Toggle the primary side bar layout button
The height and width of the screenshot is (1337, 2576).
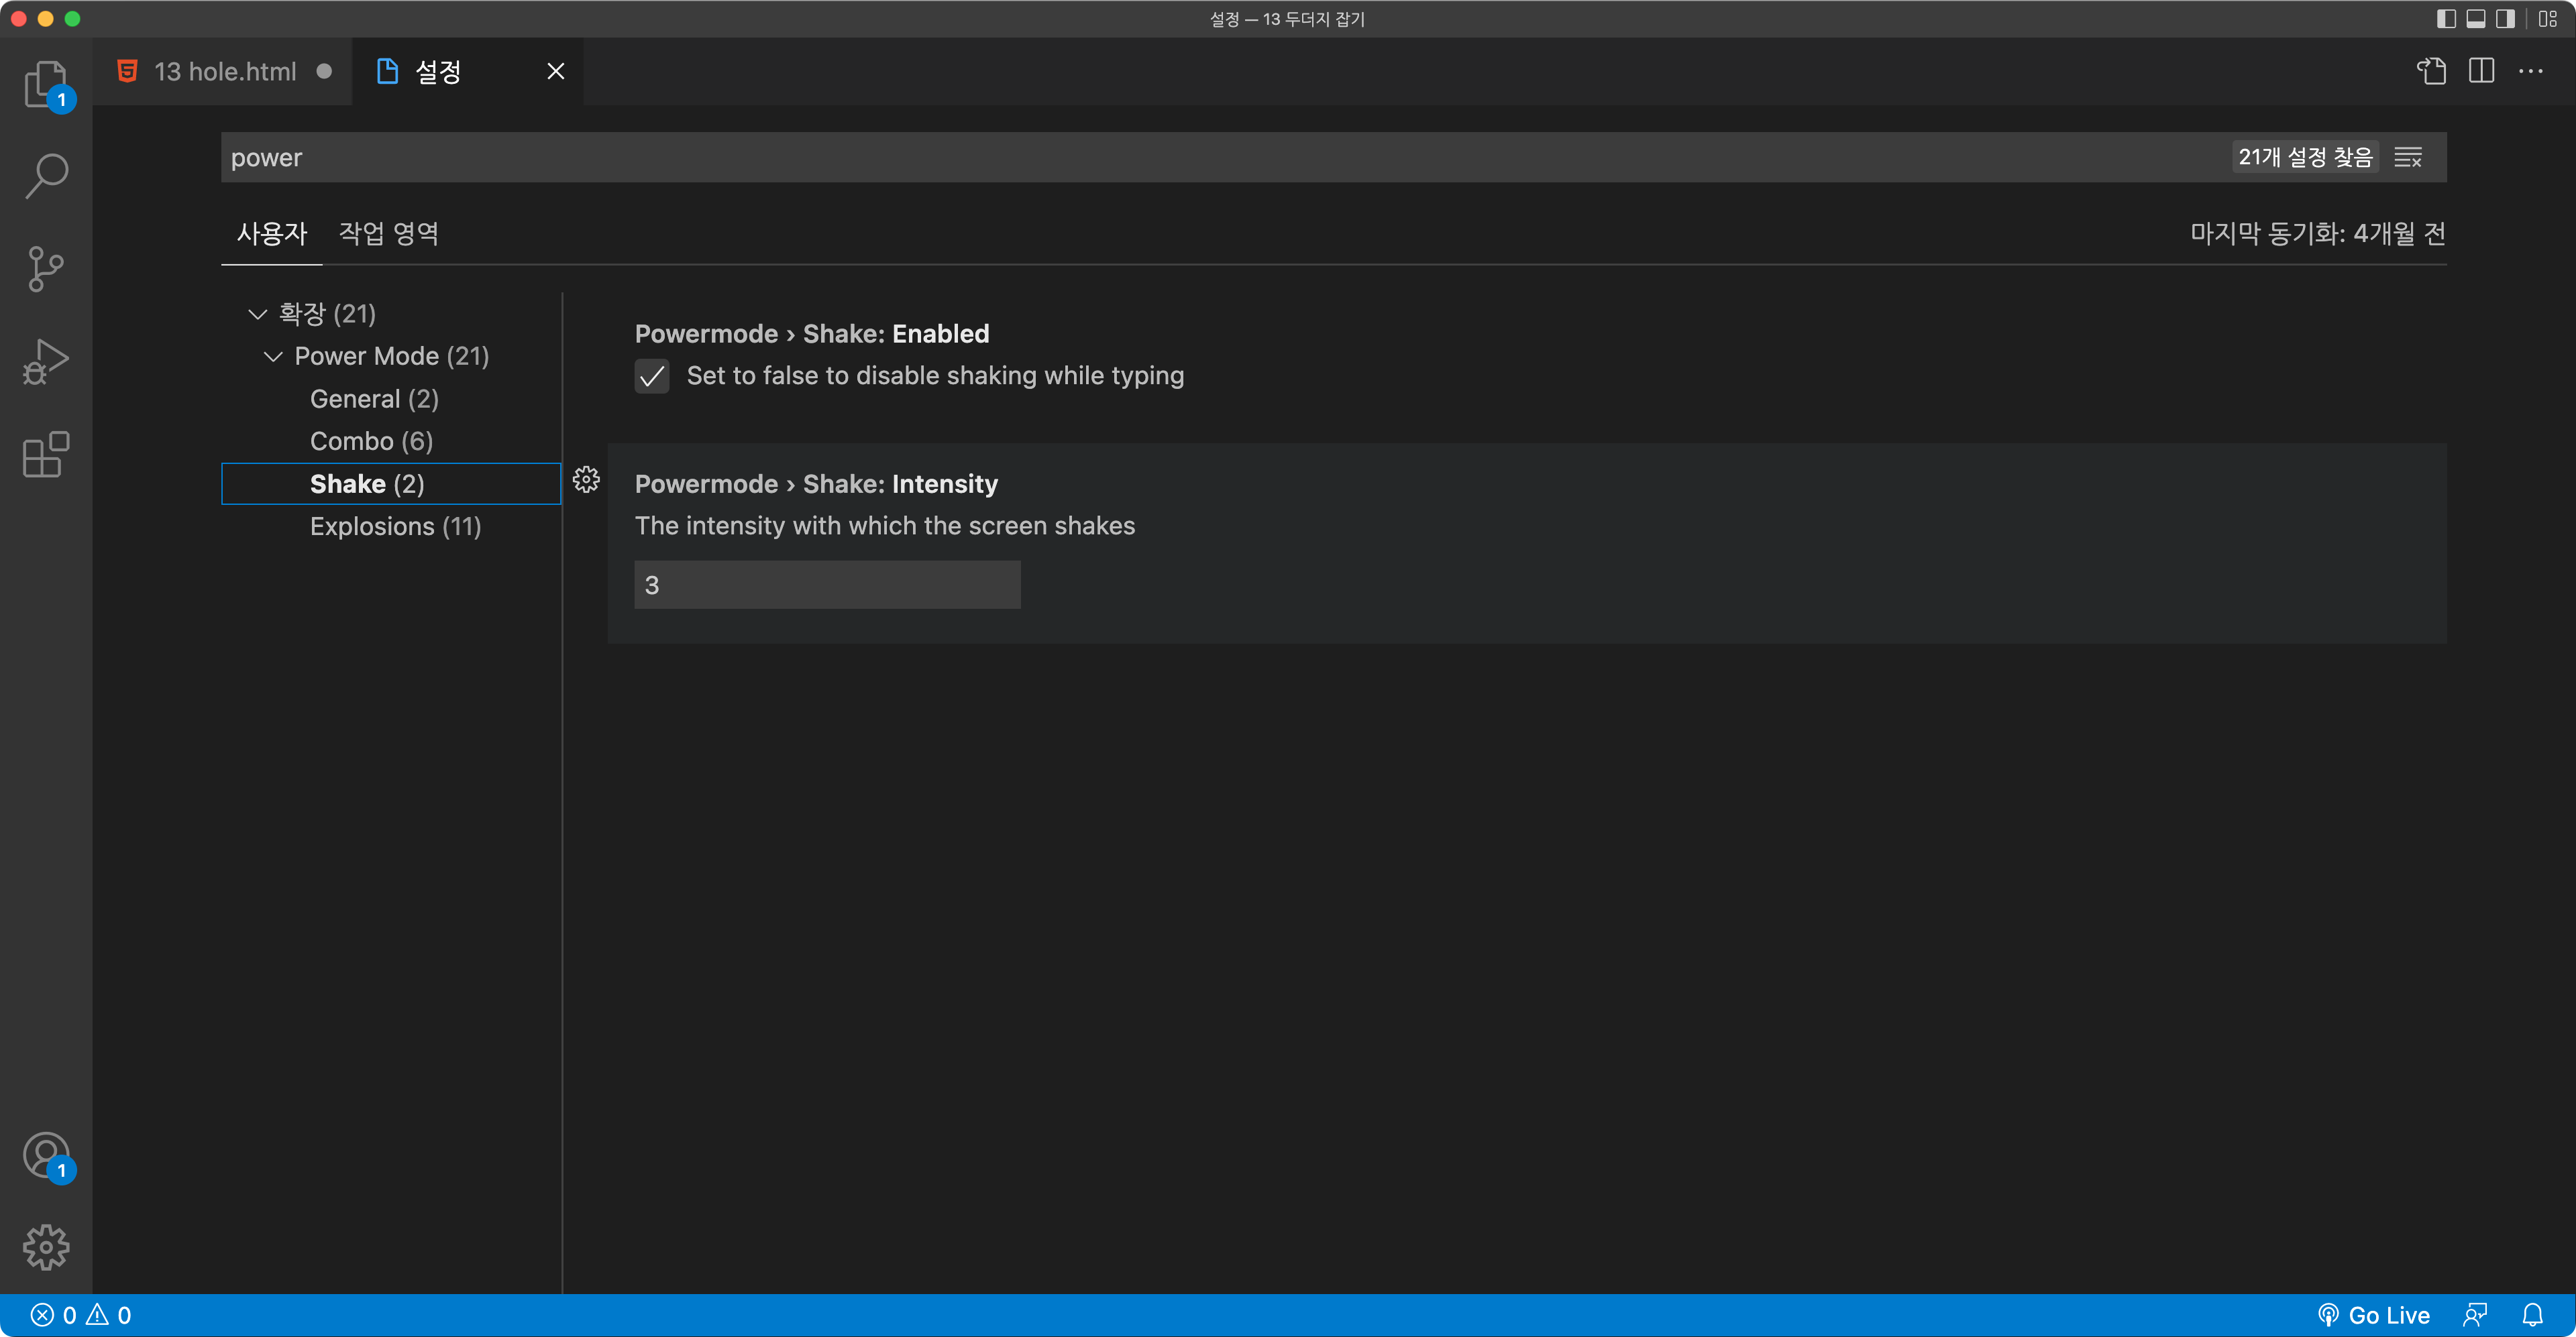pyautogui.click(x=2446, y=19)
